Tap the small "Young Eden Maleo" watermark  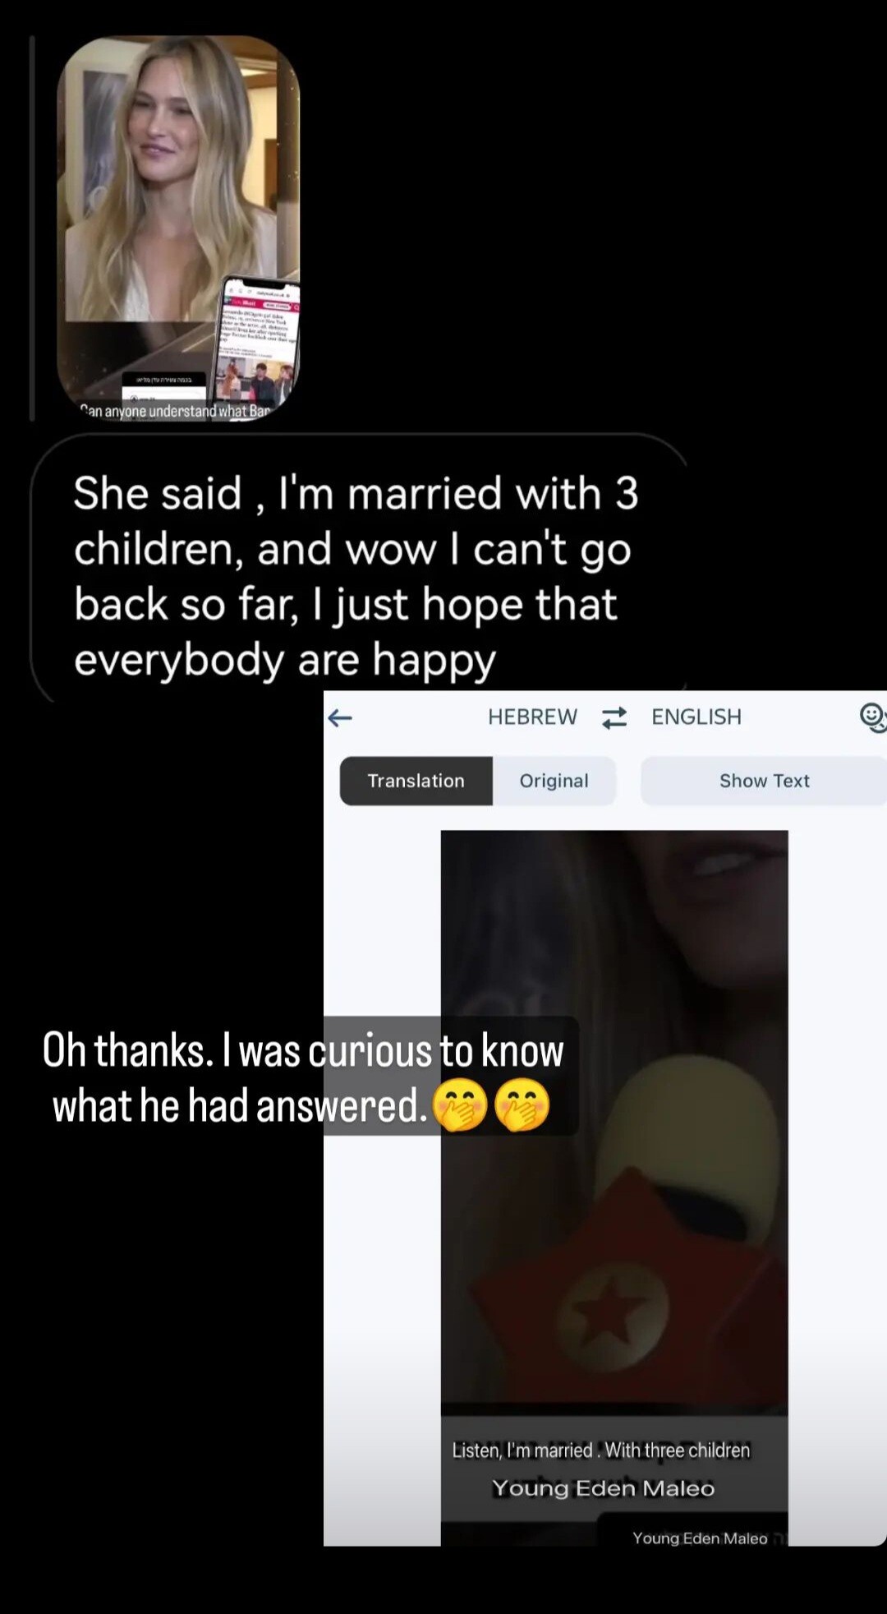tap(700, 1538)
